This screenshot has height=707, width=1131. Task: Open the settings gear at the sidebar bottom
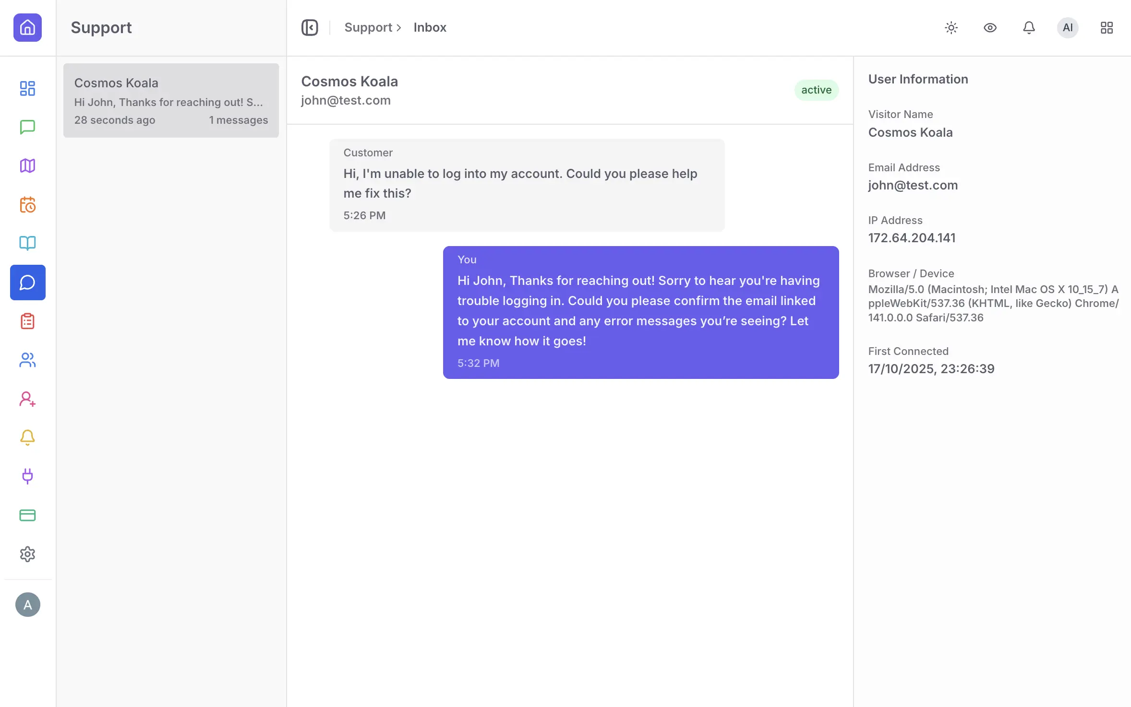(27, 554)
